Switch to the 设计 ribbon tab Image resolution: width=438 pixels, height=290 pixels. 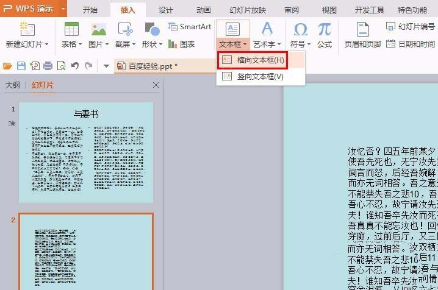coord(166,10)
